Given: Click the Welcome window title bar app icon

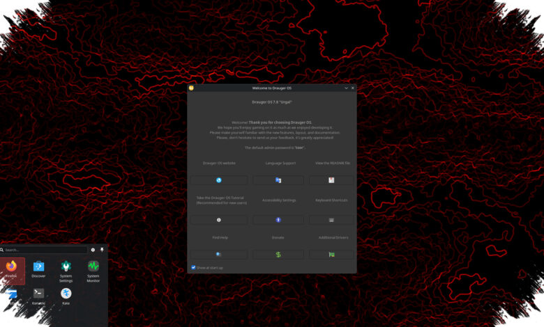Looking at the screenshot, I should coord(191,88).
